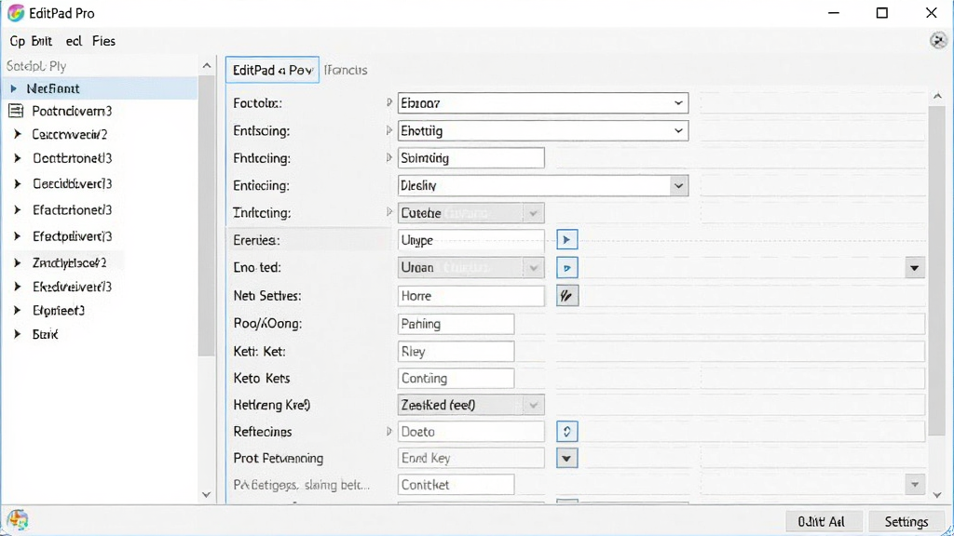
Task: Click the black dropdown arrow at right of Eno ted row
Action: point(914,267)
